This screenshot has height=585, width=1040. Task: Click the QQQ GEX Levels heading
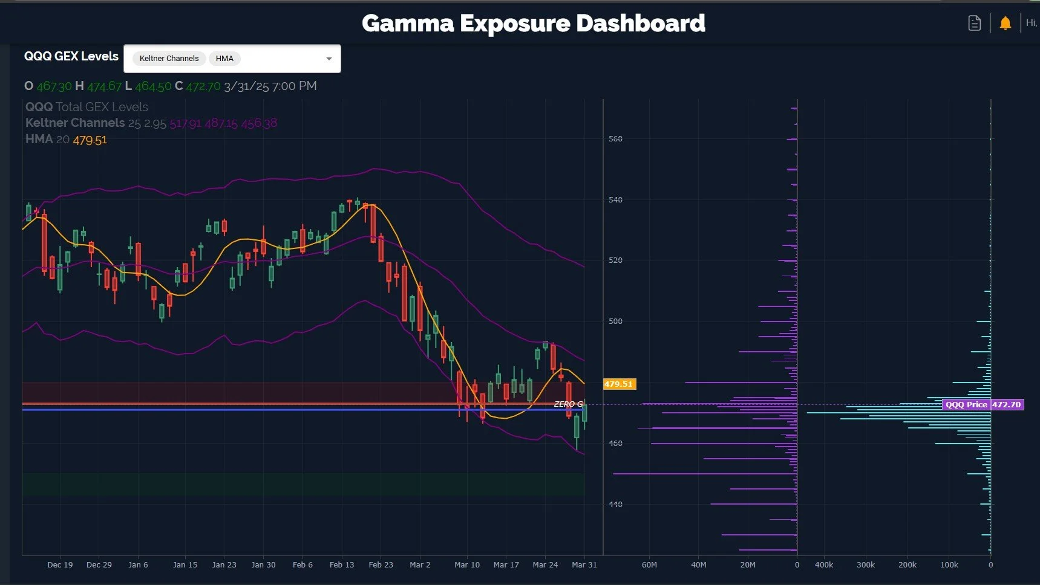tap(71, 56)
